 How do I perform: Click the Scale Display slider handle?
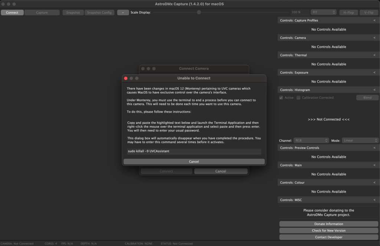click(199, 12)
